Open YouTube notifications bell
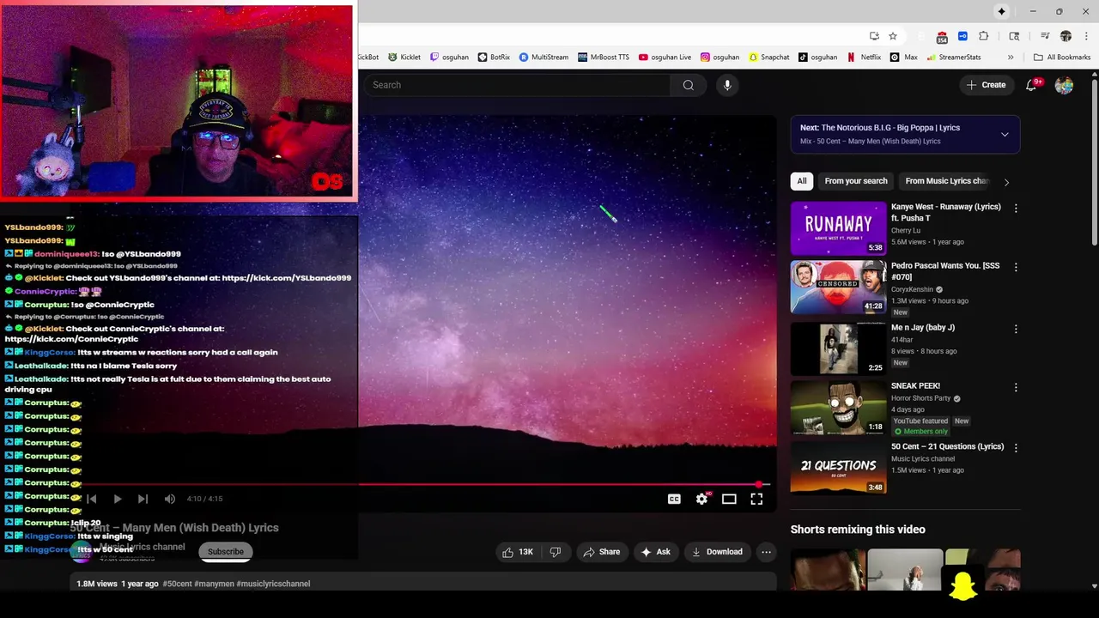 pyautogui.click(x=1031, y=85)
